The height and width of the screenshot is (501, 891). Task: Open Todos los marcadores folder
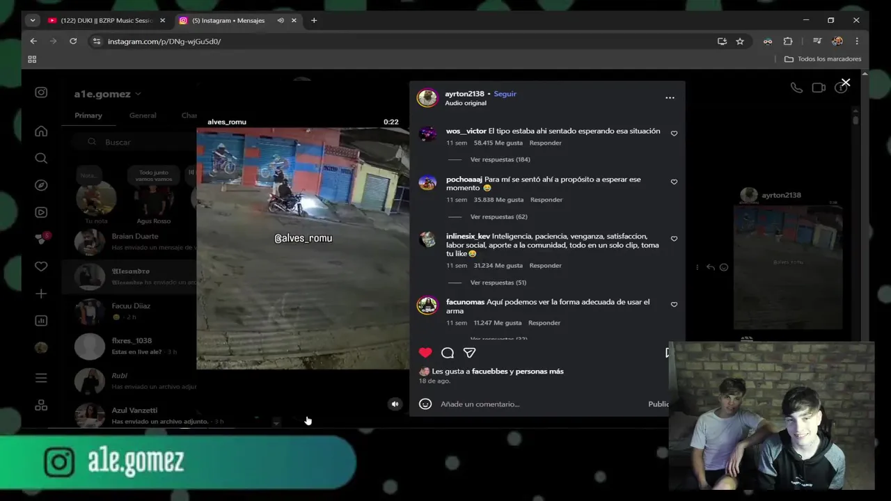pos(823,59)
